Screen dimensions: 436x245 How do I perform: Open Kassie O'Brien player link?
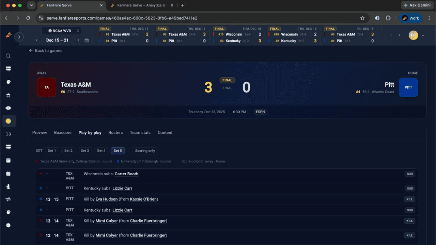tap(143, 199)
